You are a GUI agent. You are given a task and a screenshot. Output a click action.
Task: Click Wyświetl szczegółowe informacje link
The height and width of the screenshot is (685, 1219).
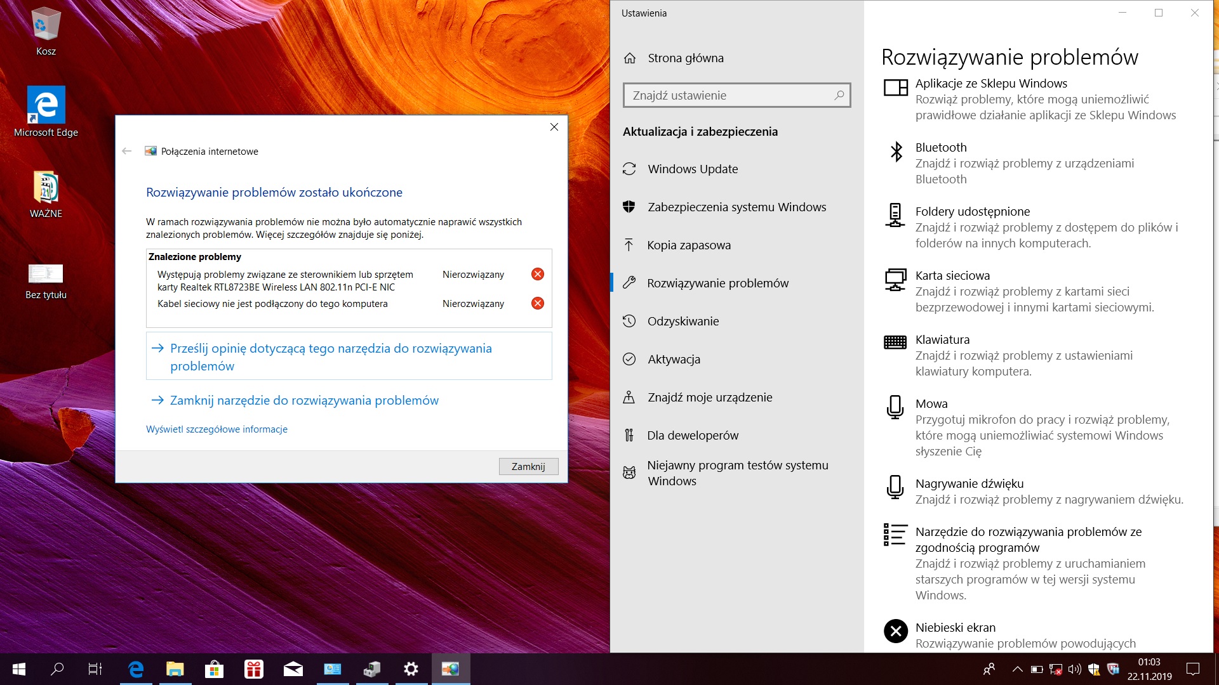[216, 429]
